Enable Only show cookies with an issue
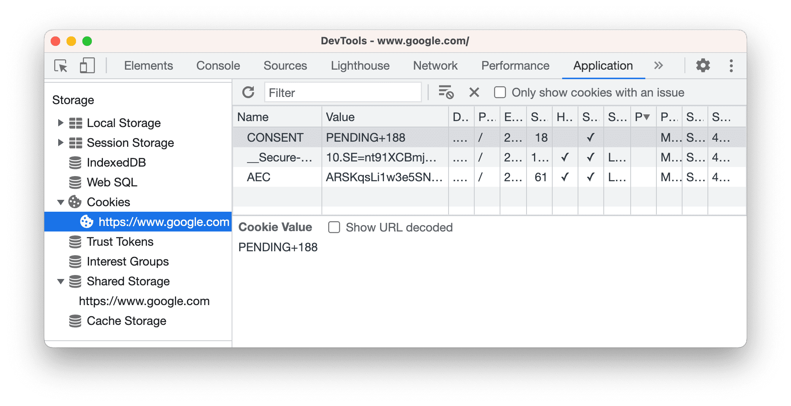This screenshot has width=791, height=406. coord(500,92)
